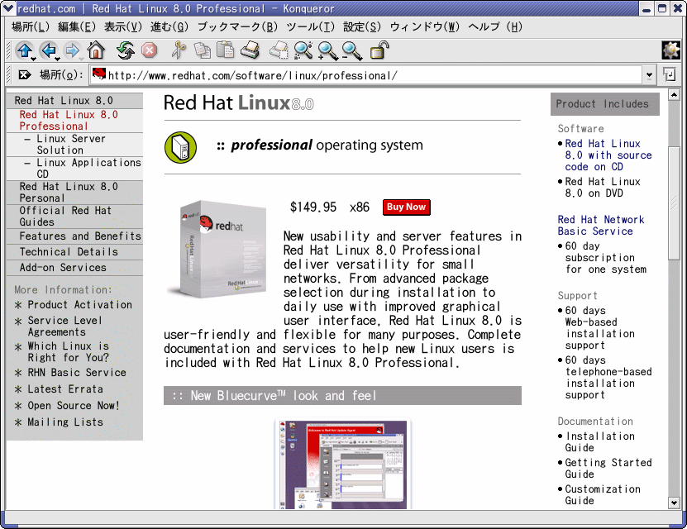Click the scrollbar up arrow
This screenshot has width=687, height=529.
click(x=674, y=94)
